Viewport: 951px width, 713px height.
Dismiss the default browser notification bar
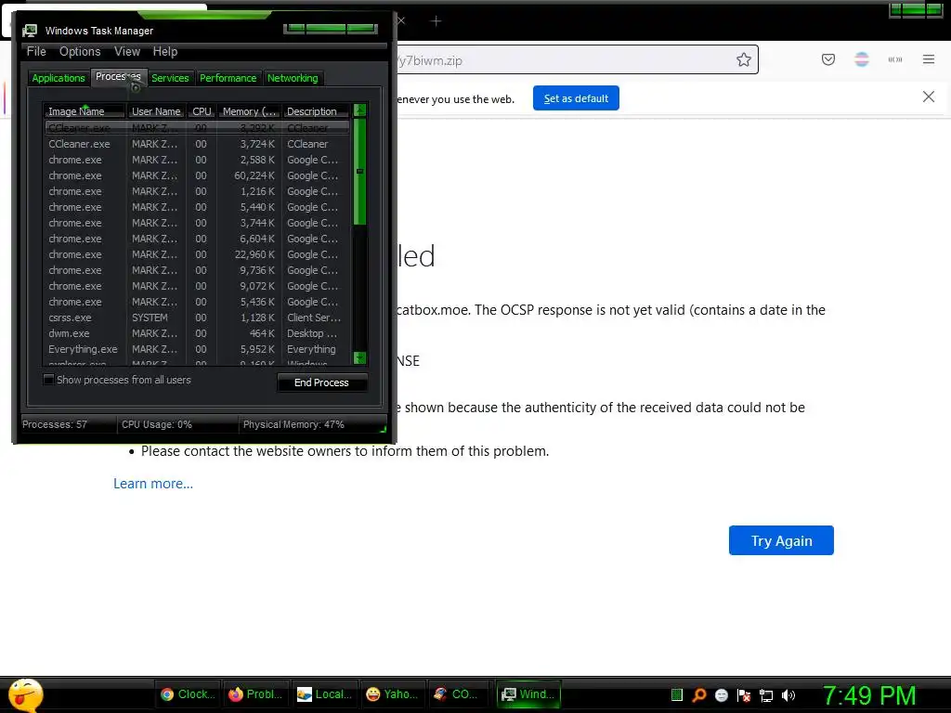coord(928,97)
